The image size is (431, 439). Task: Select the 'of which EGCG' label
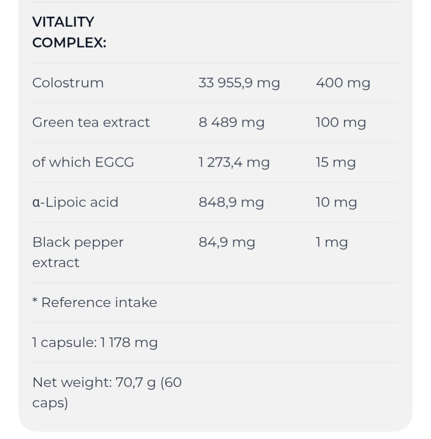pyautogui.click(x=83, y=162)
